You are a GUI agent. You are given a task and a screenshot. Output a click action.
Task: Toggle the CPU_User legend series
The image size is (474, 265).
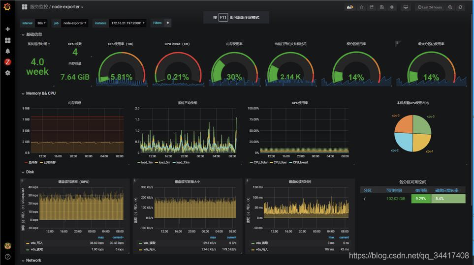coord(278,162)
